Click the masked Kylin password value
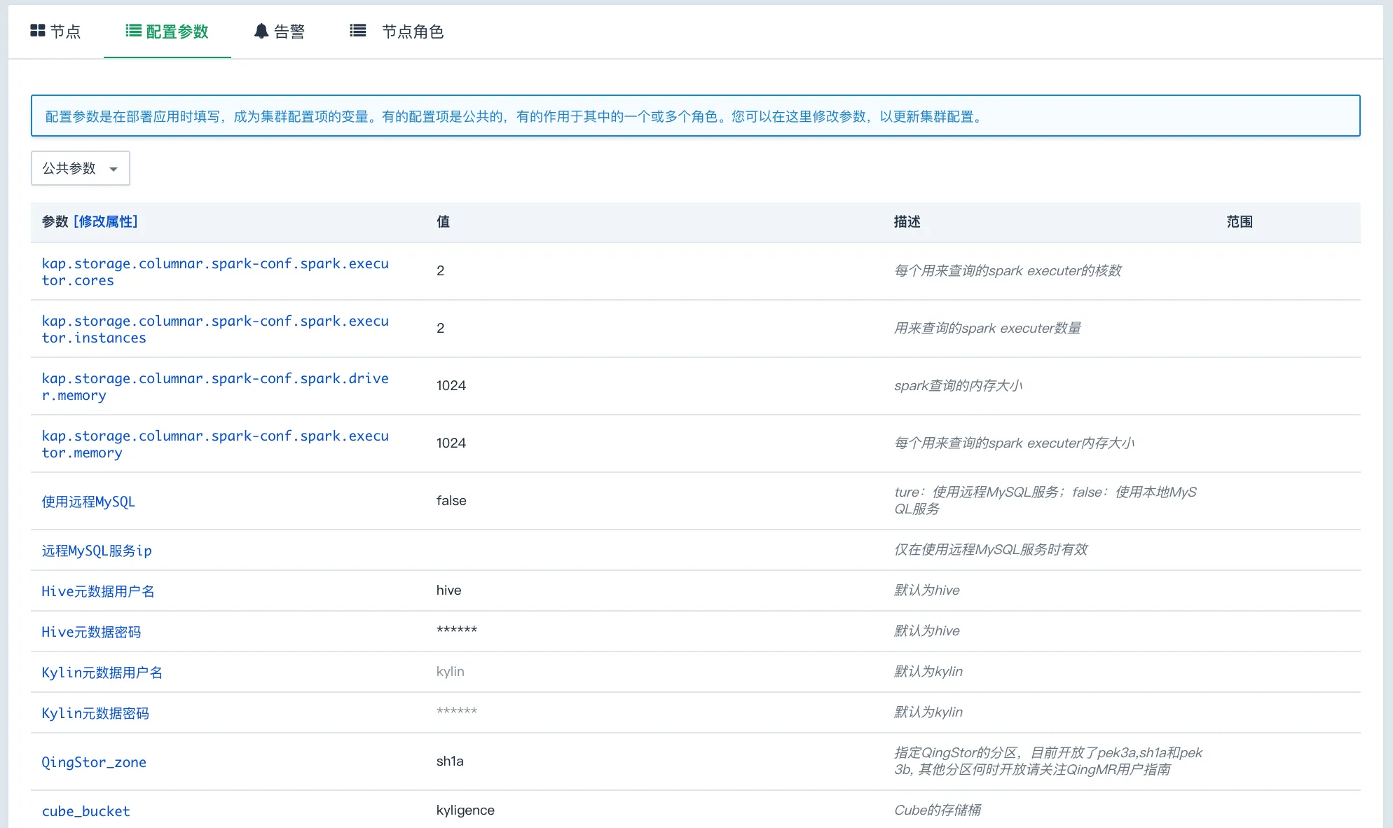This screenshot has height=828, width=1393. pos(457,711)
